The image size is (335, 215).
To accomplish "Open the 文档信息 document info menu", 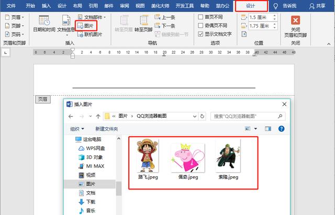I will click(66, 25).
